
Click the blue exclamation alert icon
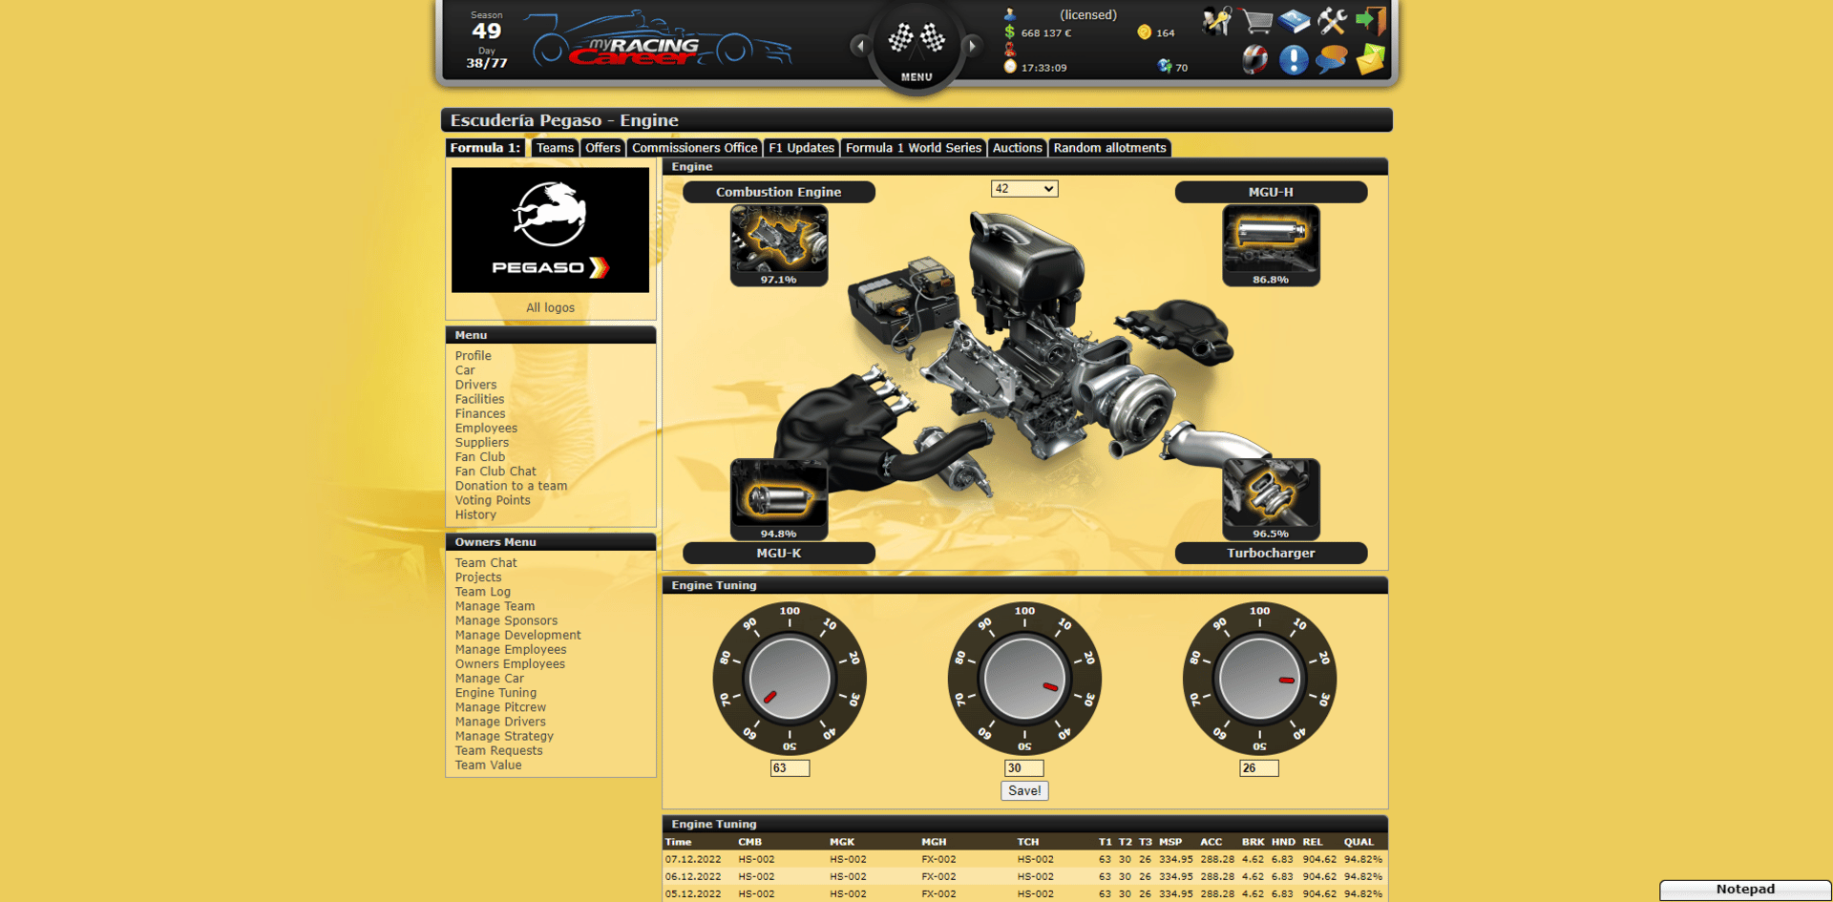coord(1294,60)
